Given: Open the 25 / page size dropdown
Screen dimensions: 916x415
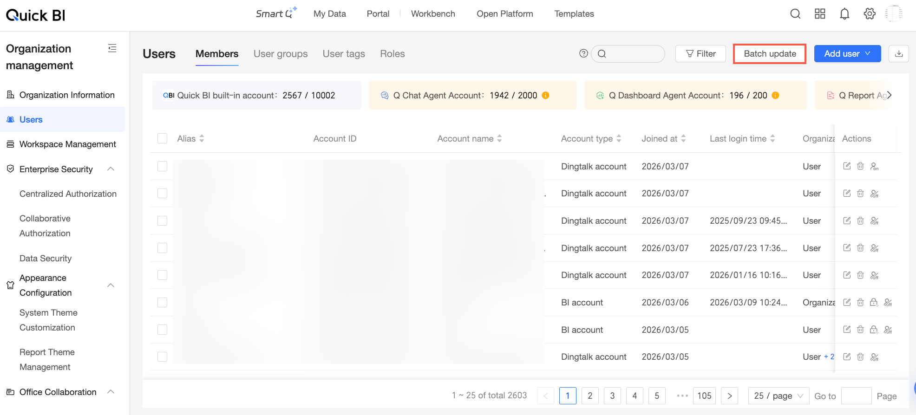Looking at the screenshot, I should pyautogui.click(x=779, y=396).
